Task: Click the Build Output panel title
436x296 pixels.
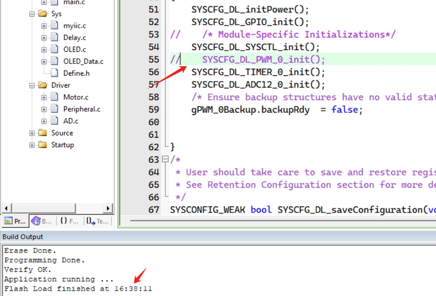Action: 23,237
